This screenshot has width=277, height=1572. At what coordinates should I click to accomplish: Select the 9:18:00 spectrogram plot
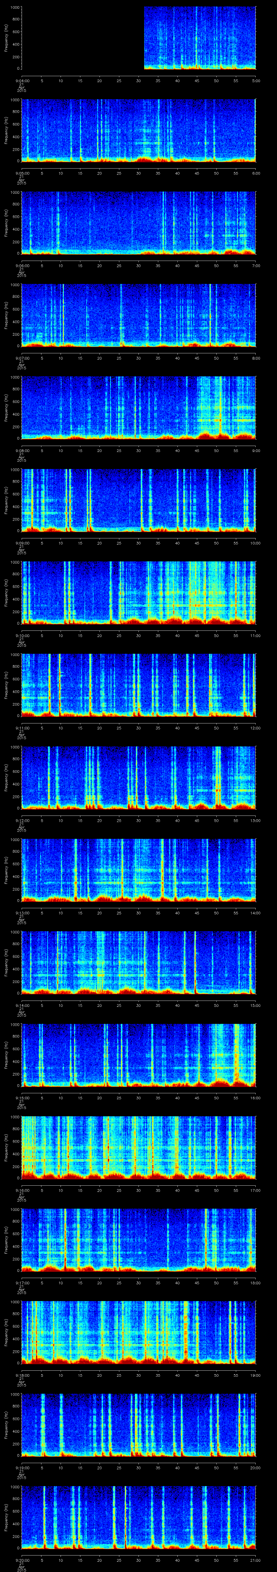pos(139,1332)
